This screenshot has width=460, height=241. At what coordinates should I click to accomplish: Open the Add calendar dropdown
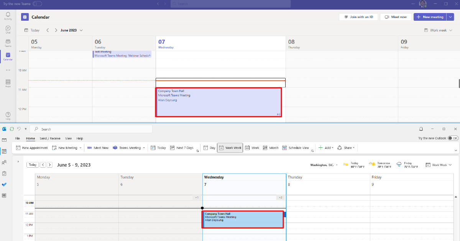coord(325,148)
